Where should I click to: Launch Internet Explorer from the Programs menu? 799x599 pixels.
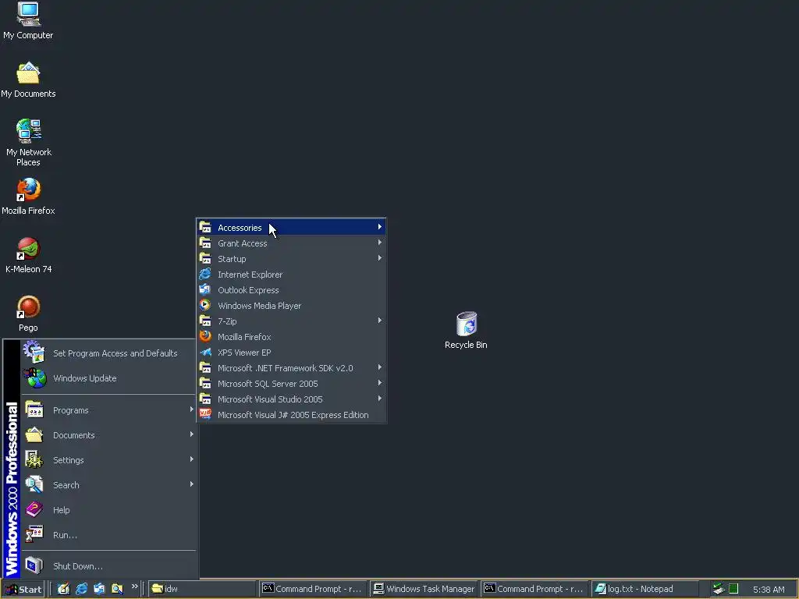tap(291, 275)
